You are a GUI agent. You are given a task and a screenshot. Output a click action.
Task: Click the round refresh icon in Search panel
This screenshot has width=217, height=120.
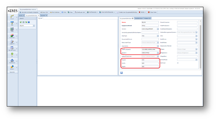click(24, 22)
